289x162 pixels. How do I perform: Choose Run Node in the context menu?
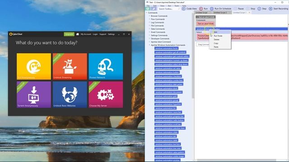(220, 36)
